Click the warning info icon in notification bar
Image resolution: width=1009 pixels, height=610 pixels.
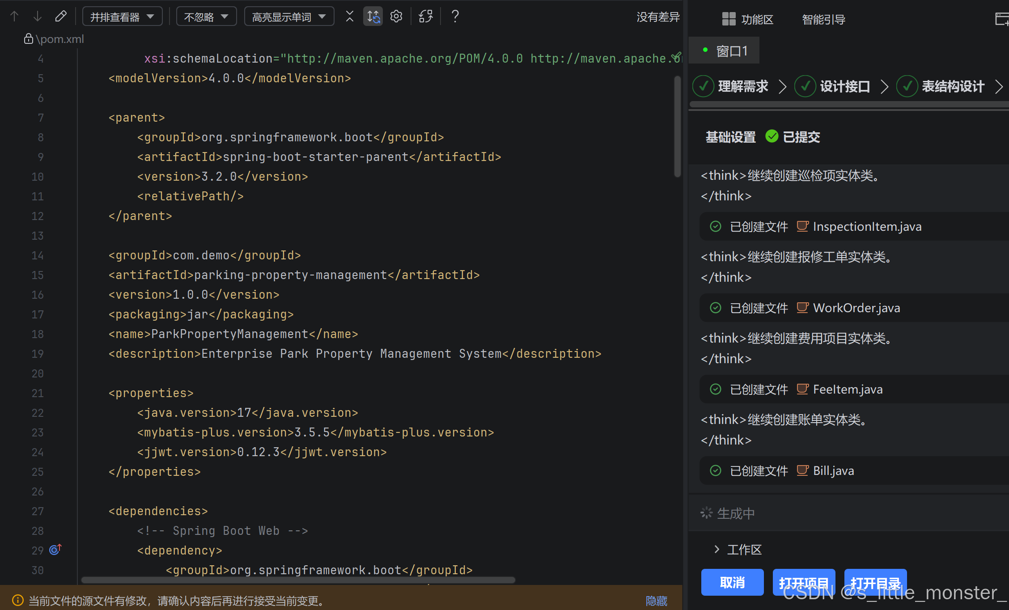pyautogui.click(x=17, y=600)
